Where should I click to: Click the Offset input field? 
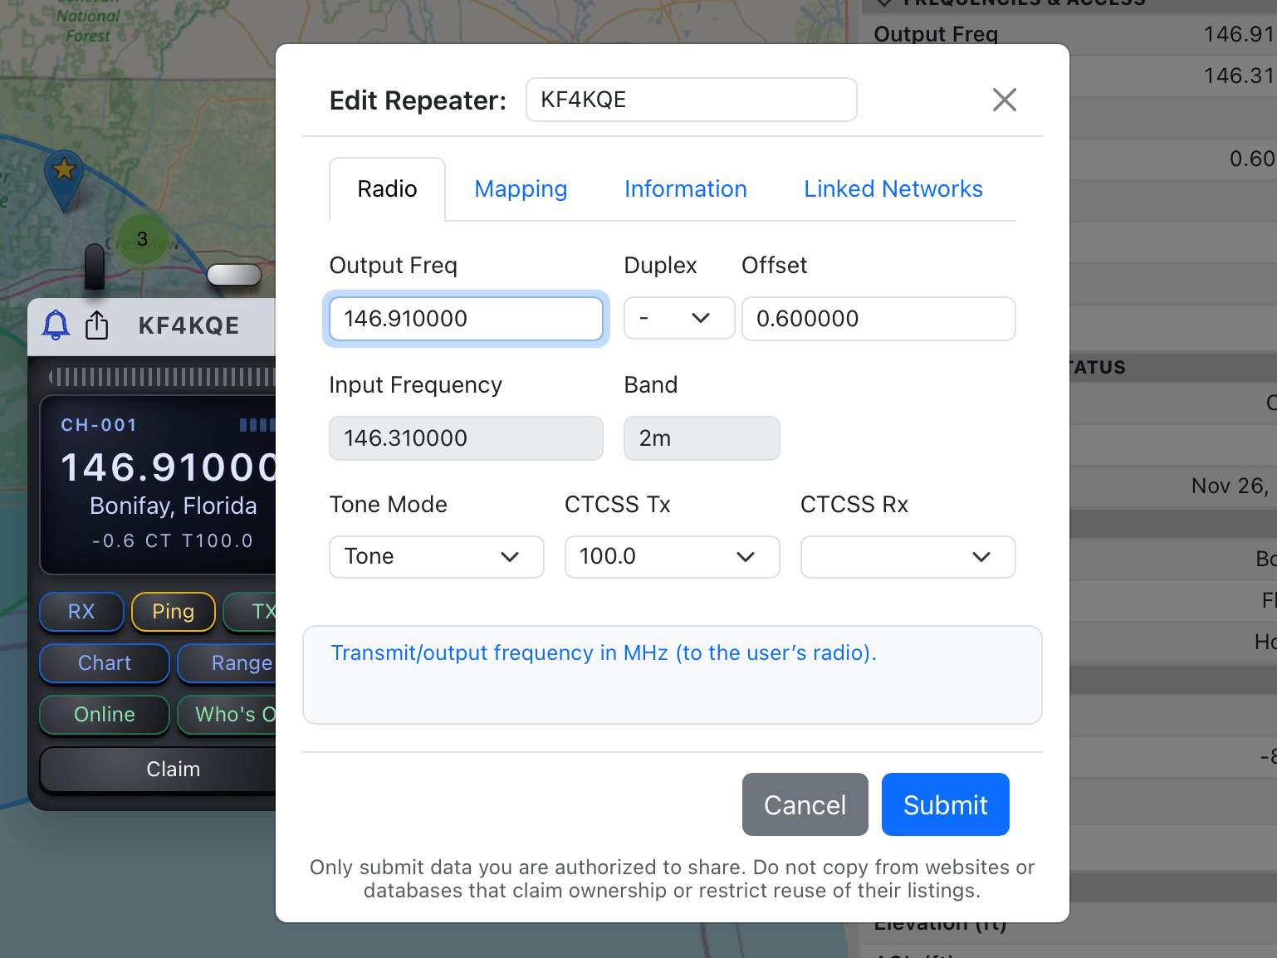878,319
